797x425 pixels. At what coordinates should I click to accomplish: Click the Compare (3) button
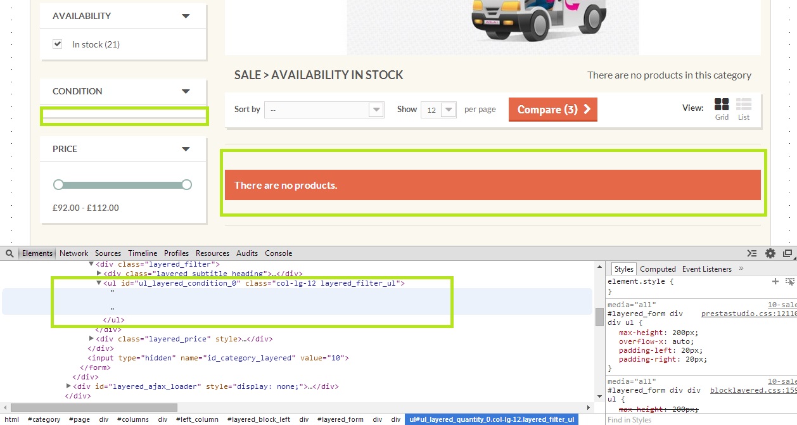pyautogui.click(x=553, y=110)
